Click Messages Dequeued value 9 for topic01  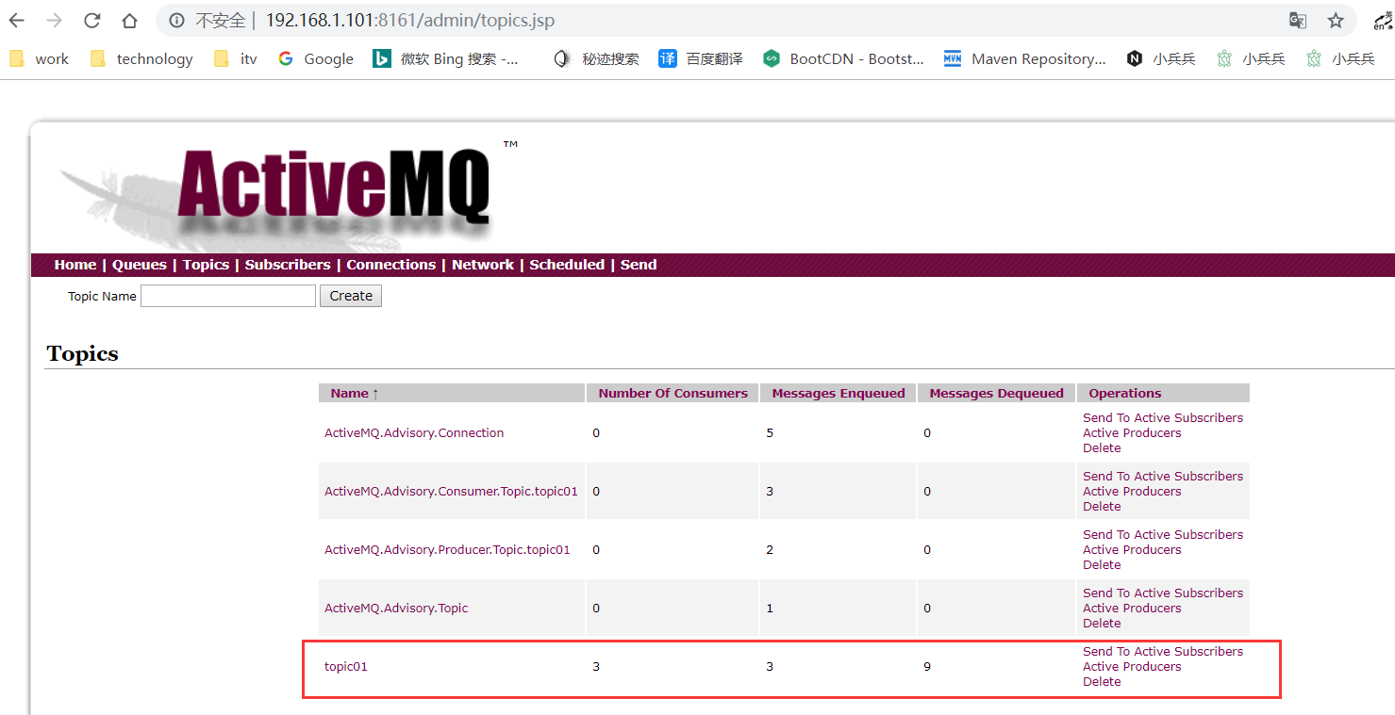point(927,667)
